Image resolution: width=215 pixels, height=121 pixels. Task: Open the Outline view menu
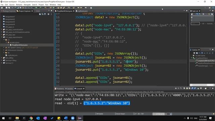click(x=213, y=53)
